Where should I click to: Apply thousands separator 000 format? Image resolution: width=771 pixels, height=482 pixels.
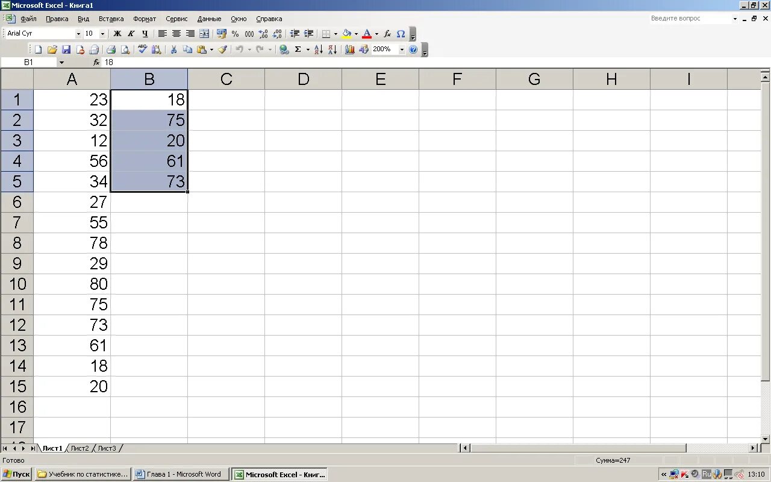(249, 34)
